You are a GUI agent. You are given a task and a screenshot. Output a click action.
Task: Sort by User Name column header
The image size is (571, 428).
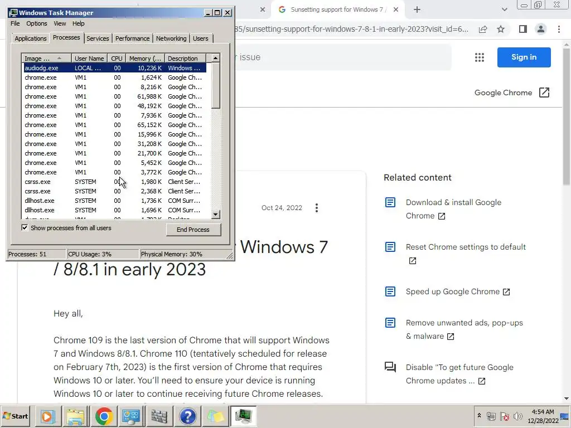pyautogui.click(x=89, y=58)
